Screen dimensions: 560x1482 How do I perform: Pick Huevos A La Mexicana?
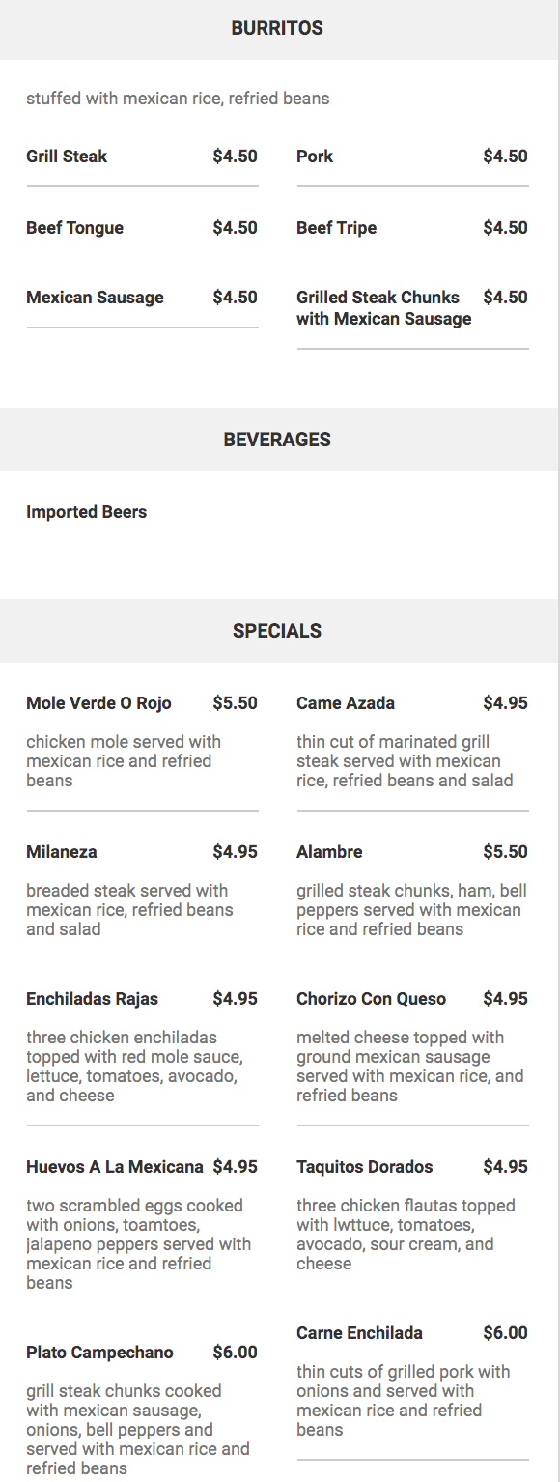(142, 1225)
